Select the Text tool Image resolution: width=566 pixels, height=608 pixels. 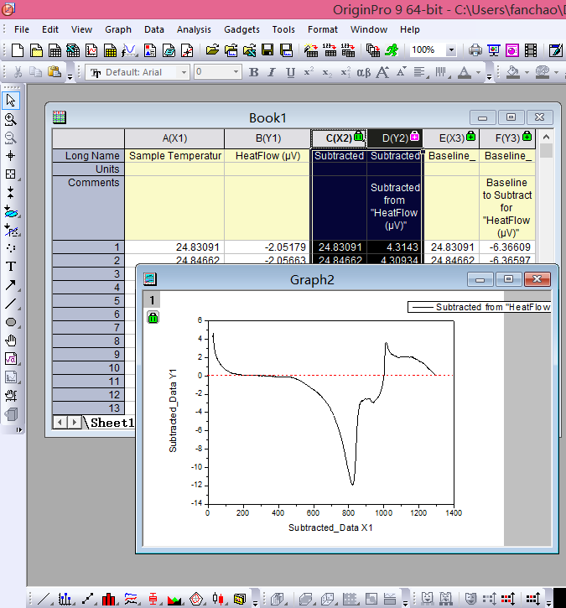(x=11, y=267)
